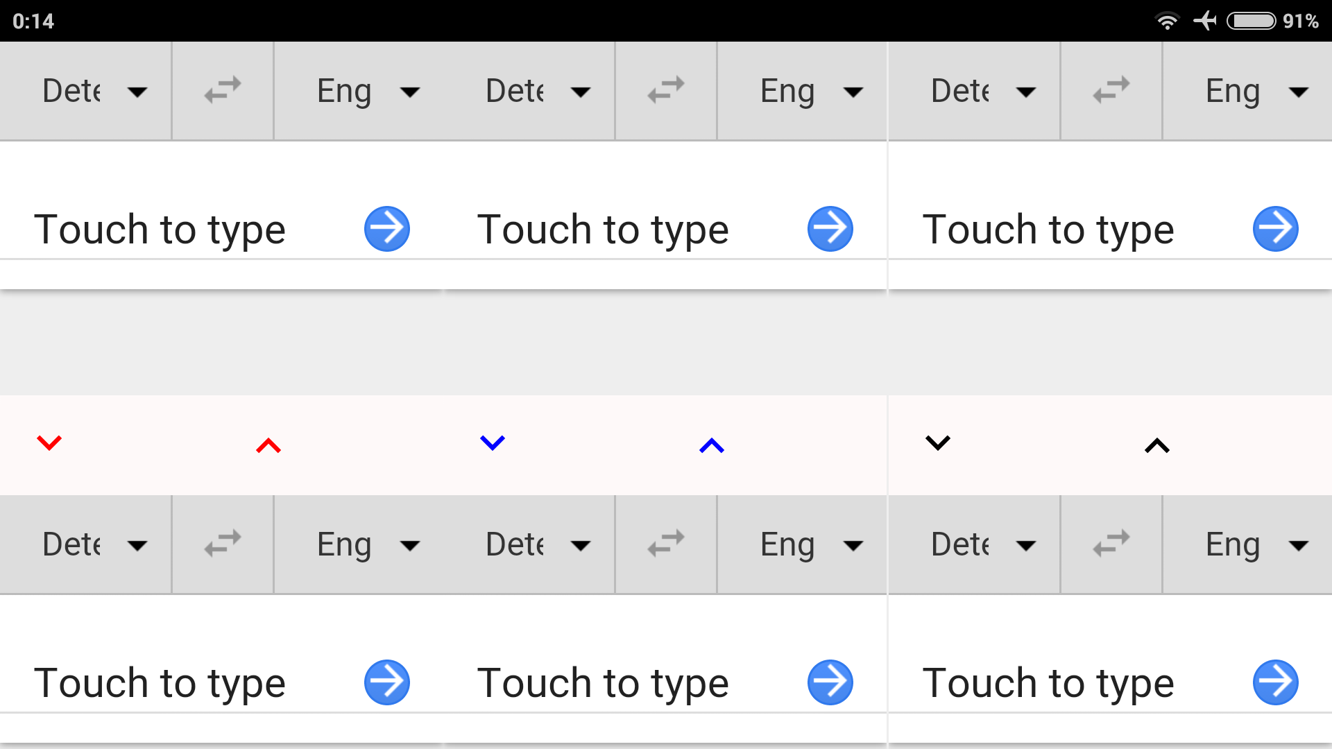Tap the Wi-Fi icon in status bar

pyautogui.click(x=1167, y=21)
